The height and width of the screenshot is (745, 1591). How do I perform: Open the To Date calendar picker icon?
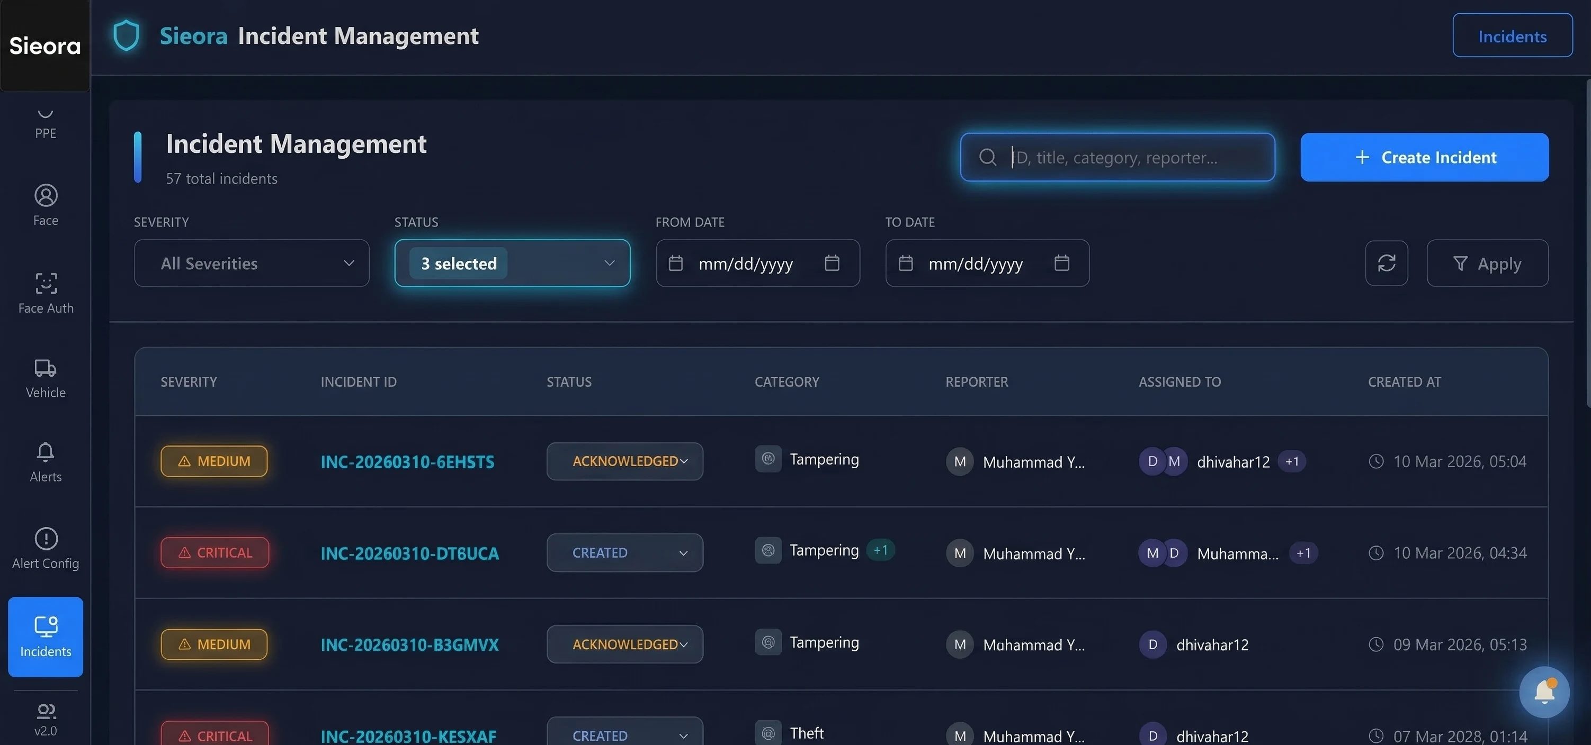point(1061,263)
